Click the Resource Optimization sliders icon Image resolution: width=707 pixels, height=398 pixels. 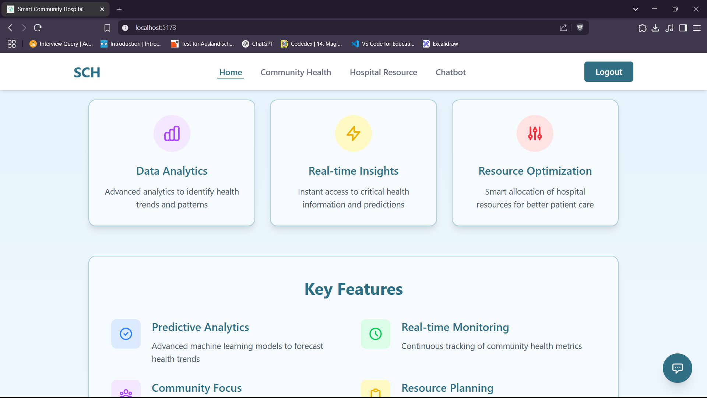click(535, 133)
